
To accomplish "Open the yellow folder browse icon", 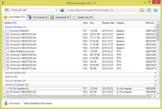I will pyautogui.click(x=142, y=10).
